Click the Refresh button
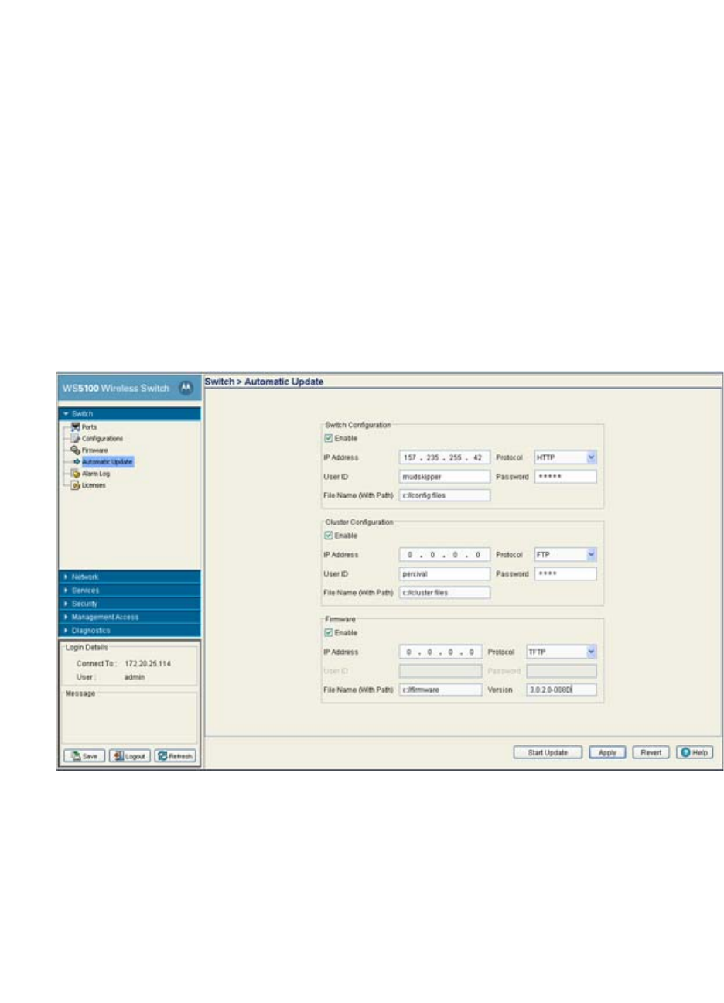Screen dimensions: 724x1003 point(175,756)
